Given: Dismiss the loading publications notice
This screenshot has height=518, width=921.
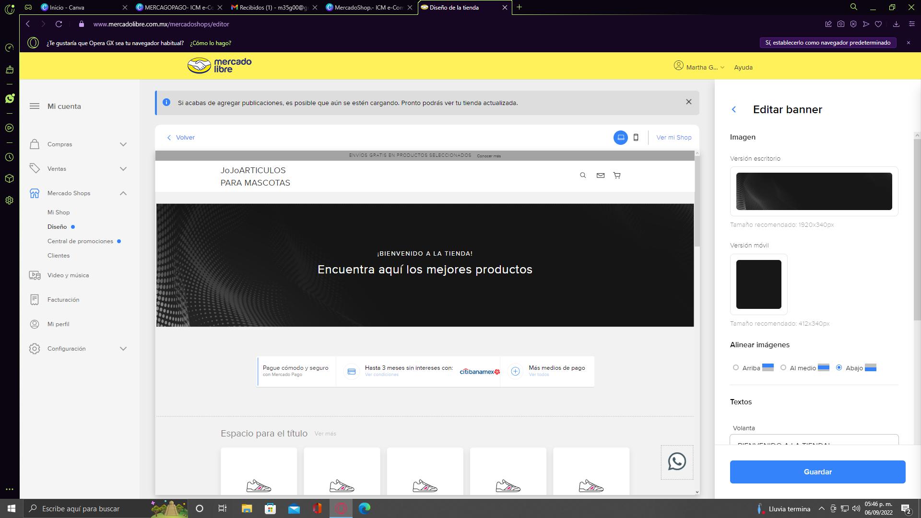Looking at the screenshot, I should (x=688, y=102).
